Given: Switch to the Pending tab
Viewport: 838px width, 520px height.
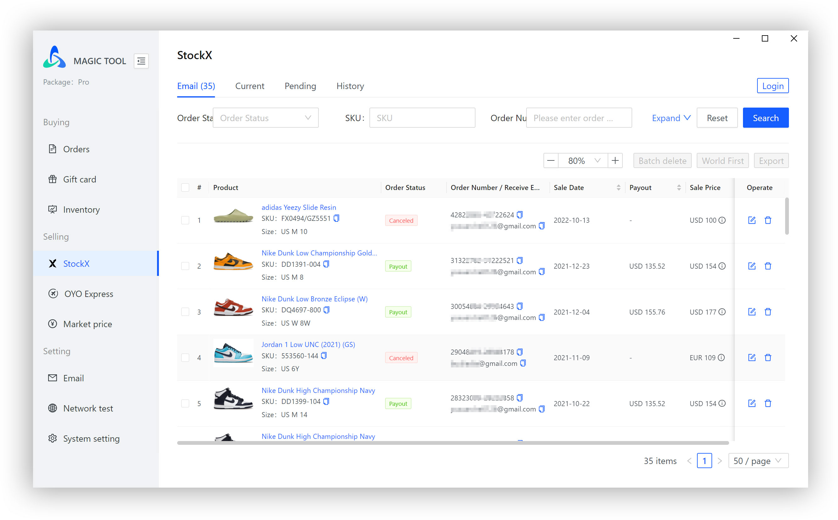Looking at the screenshot, I should tap(300, 86).
